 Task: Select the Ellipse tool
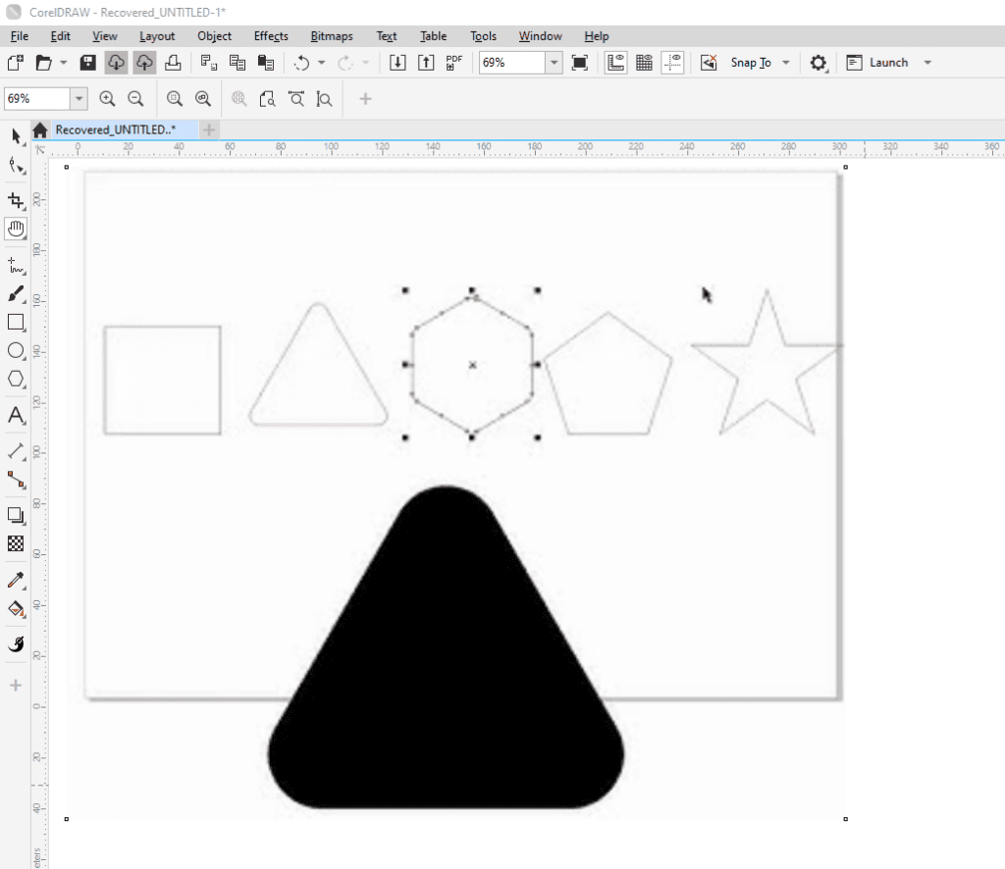coord(15,351)
